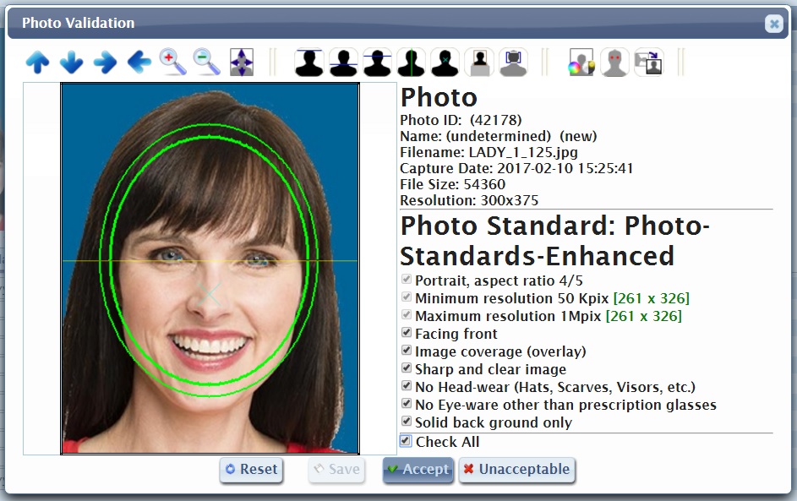Image resolution: width=797 pixels, height=501 pixels.
Task: Click the Photo ID (42178) text
Action: tap(461, 121)
